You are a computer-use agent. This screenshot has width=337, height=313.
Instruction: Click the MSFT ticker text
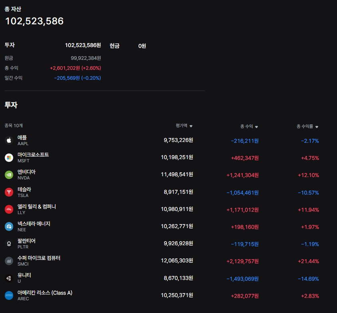pos(24,161)
